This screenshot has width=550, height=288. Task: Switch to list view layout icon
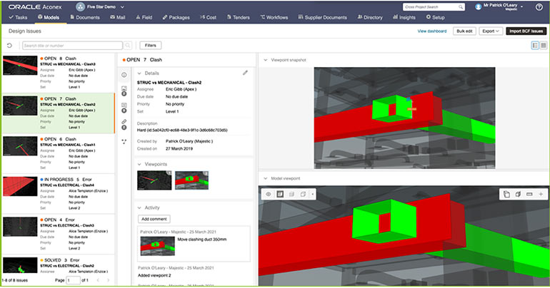point(535,46)
